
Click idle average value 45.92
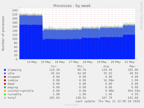click(x=108, y=73)
